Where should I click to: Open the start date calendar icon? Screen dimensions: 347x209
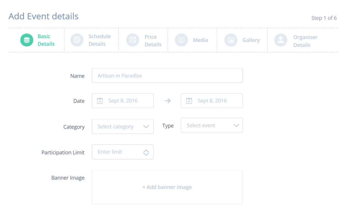(100, 101)
